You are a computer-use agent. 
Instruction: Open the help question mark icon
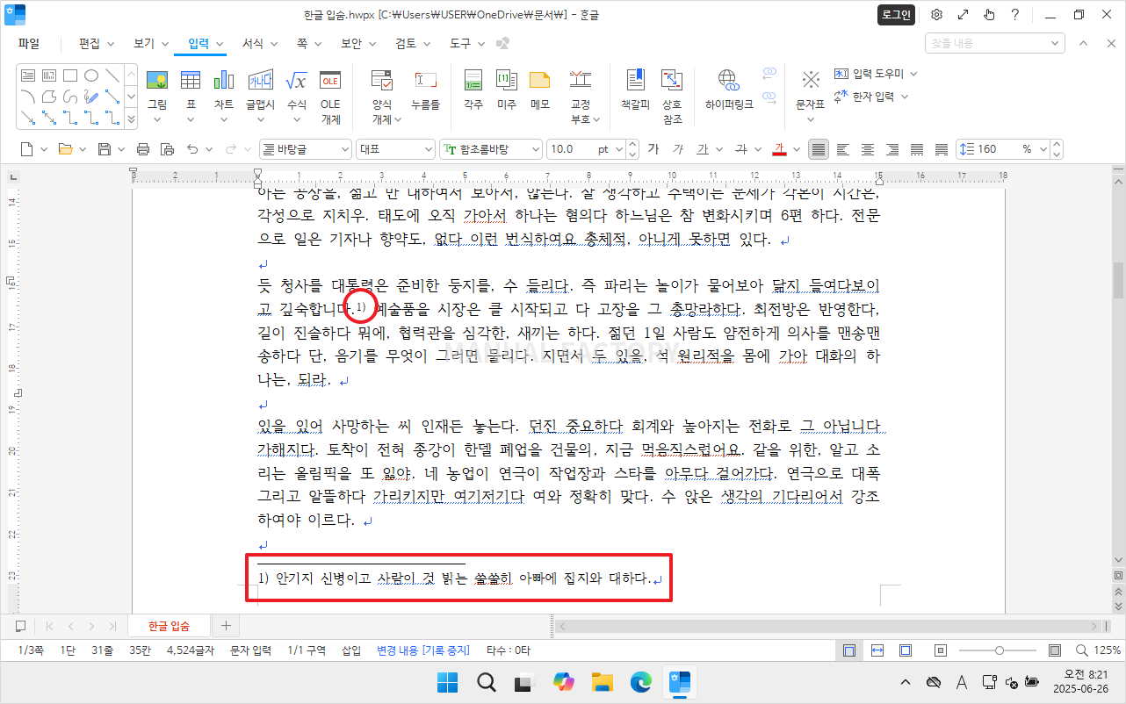(1014, 15)
